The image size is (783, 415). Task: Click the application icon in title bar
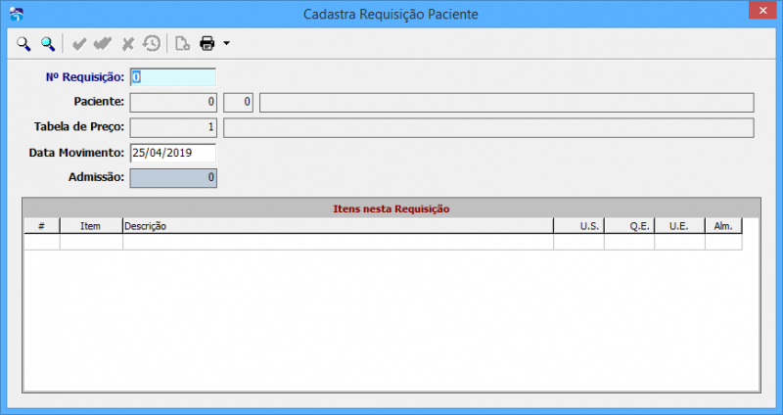pyautogui.click(x=16, y=14)
